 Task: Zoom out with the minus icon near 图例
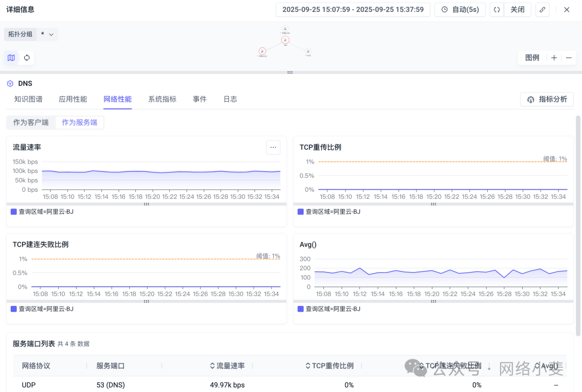tap(569, 58)
